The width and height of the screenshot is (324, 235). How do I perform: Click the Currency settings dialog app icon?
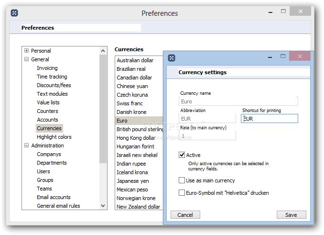(x=172, y=58)
